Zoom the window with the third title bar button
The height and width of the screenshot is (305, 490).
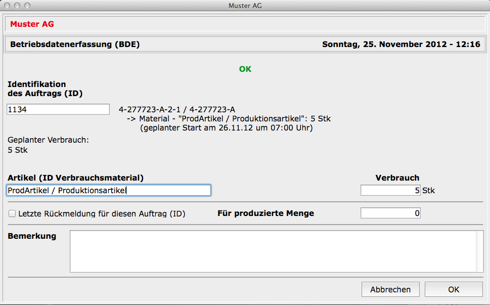point(26,6)
